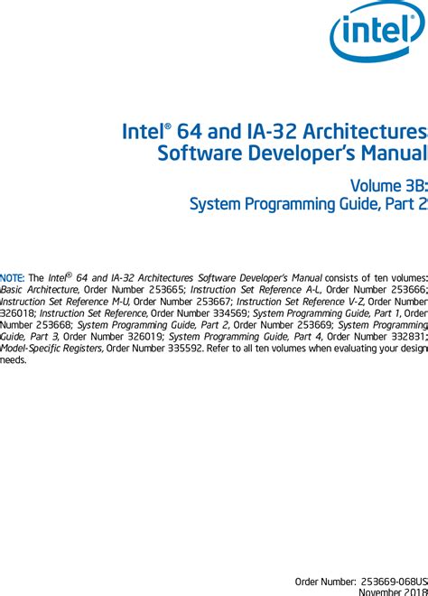Click the blue "NOTE:" label

click(12, 278)
